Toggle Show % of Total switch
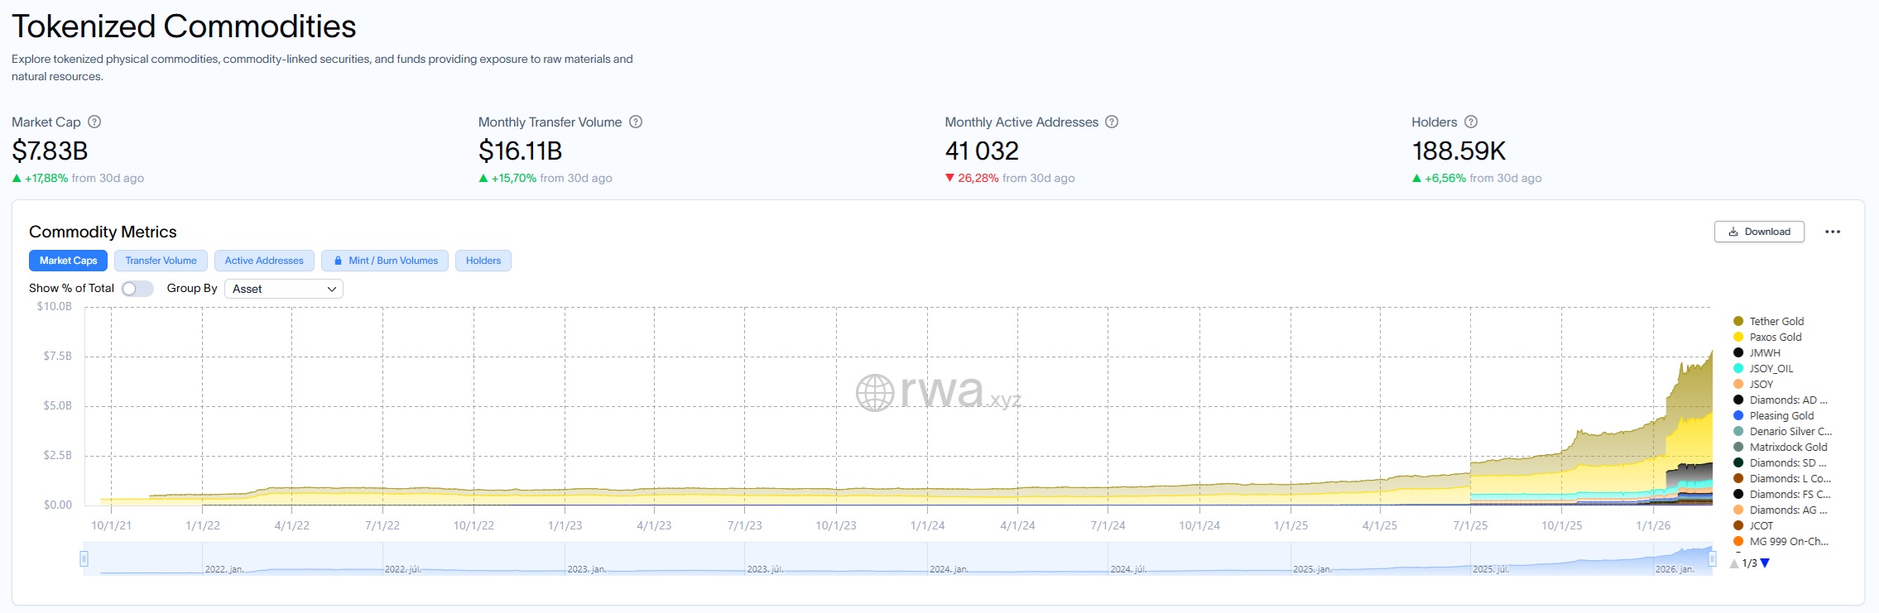This screenshot has height=613, width=1879. (x=137, y=289)
